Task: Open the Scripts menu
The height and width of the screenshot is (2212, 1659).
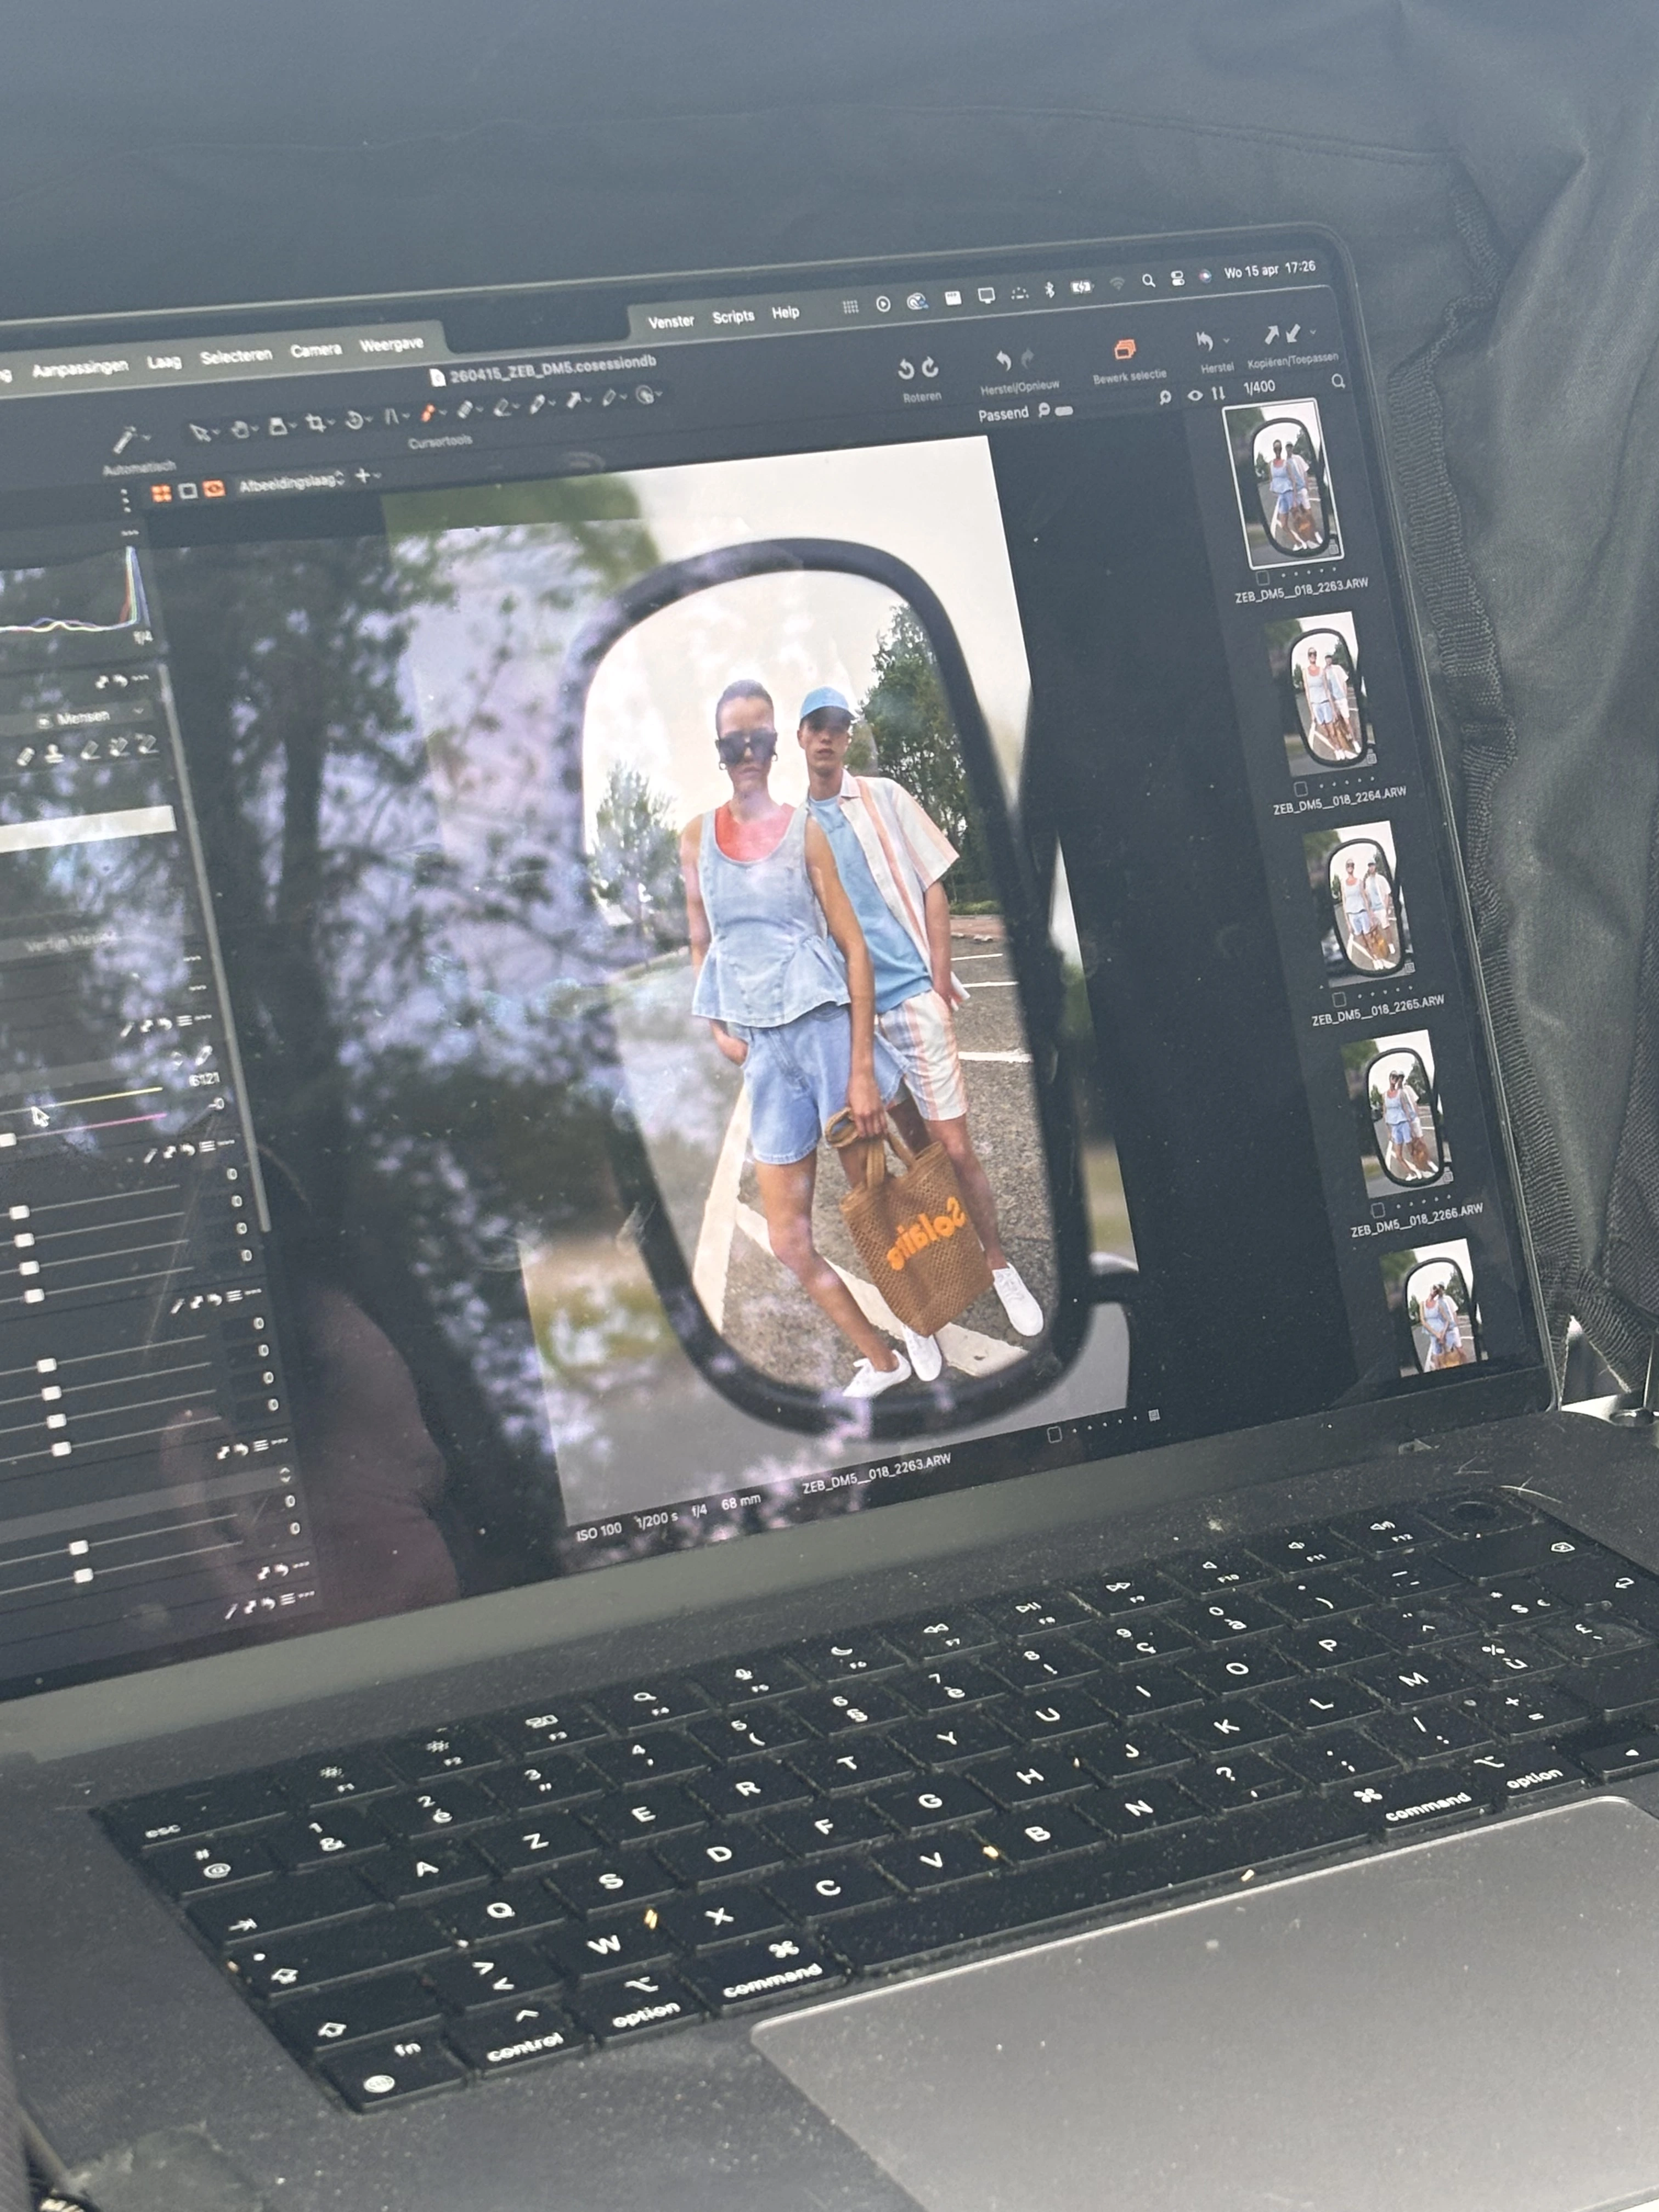Action: (733, 317)
